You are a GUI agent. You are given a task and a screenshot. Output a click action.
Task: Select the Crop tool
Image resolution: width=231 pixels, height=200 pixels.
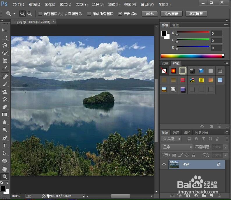point(5,61)
